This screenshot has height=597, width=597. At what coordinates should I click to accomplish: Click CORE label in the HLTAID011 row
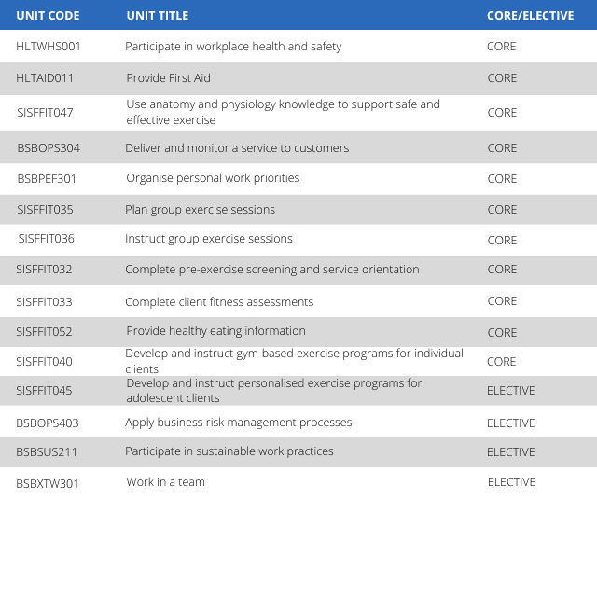502,78
